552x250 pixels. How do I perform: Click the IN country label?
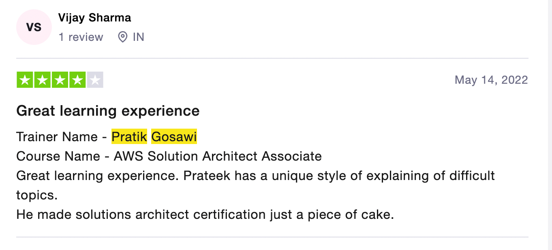click(139, 37)
